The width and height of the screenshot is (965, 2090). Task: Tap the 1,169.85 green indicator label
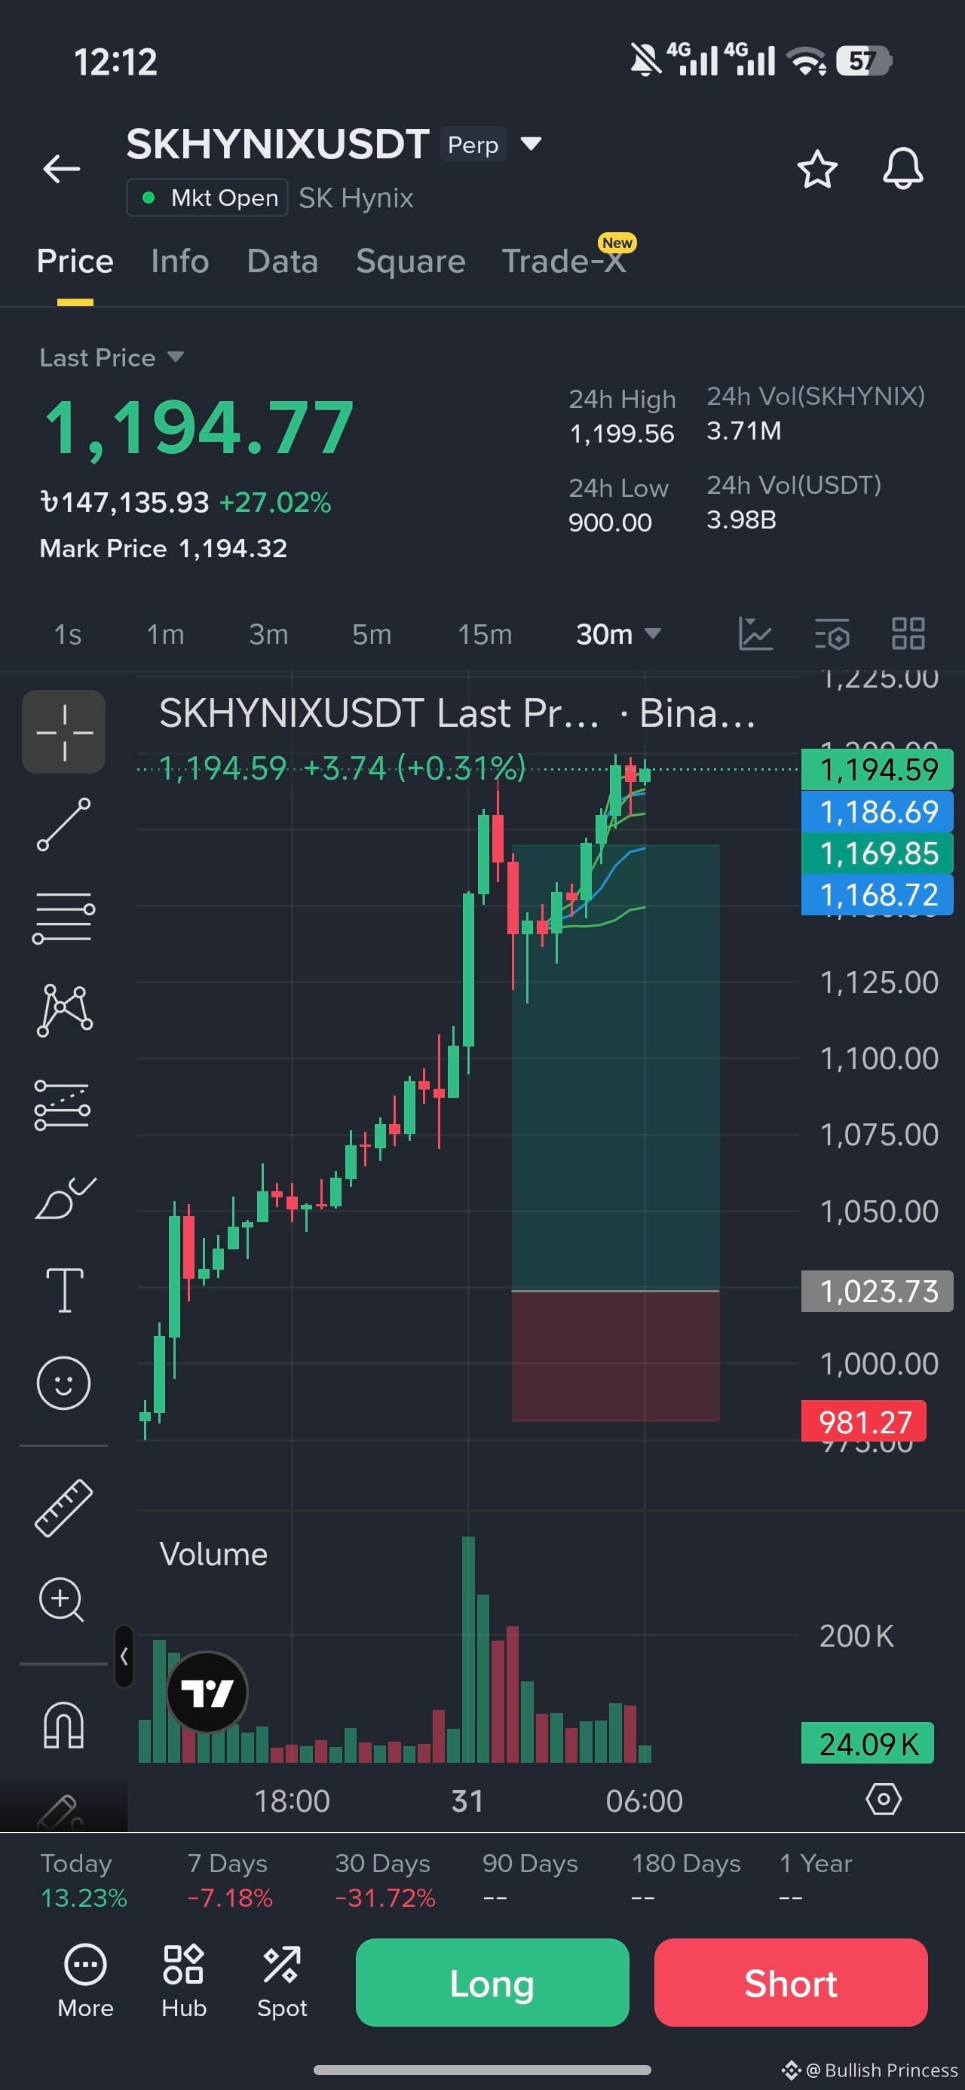(x=877, y=853)
